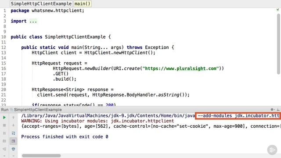Click the Pluralsight play overlay button

coord(272,150)
